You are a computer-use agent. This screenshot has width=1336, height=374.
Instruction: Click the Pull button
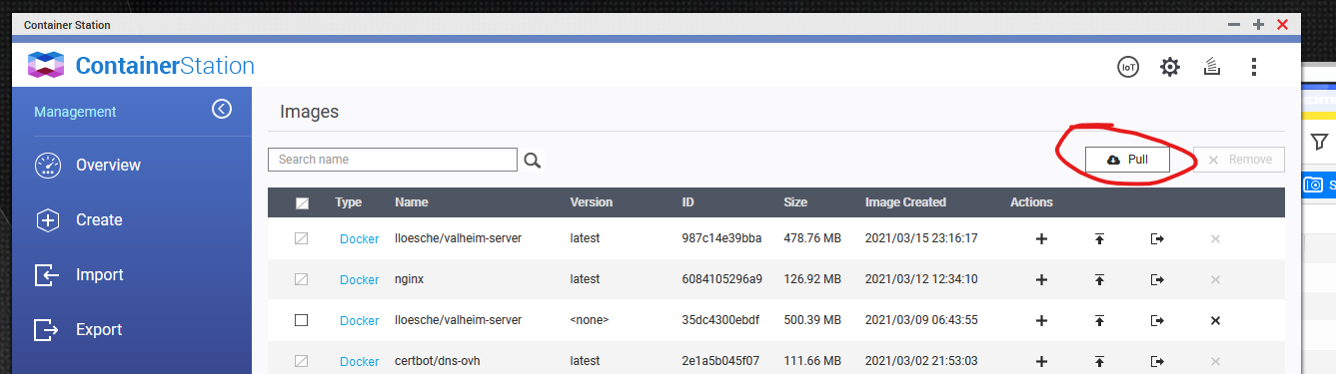(x=1127, y=160)
